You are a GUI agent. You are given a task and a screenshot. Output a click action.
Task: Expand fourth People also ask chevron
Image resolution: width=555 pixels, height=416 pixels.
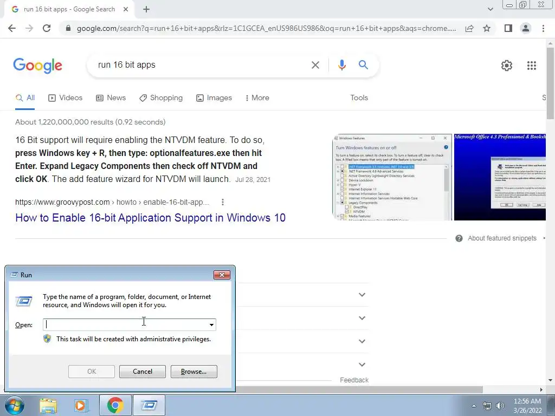click(362, 365)
